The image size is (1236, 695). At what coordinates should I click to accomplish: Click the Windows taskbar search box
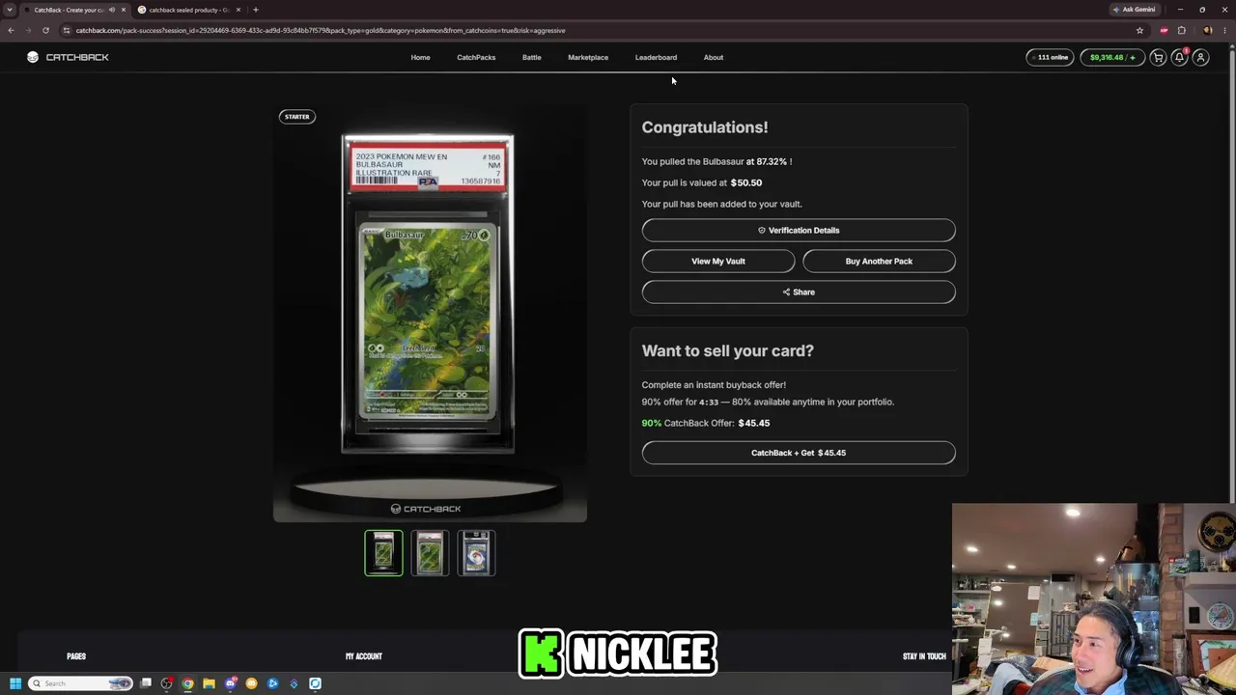click(x=80, y=683)
